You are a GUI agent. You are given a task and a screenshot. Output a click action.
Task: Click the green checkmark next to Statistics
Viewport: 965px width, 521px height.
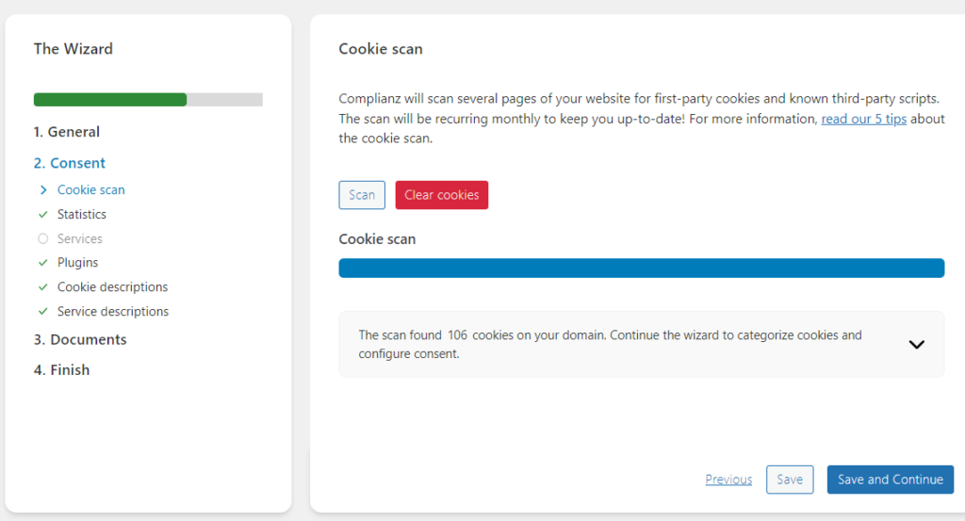click(x=42, y=215)
